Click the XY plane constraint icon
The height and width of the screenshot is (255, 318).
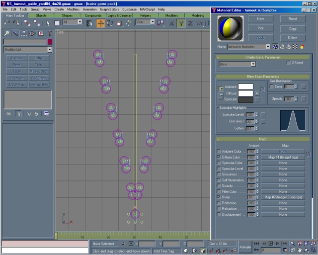tap(200, 23)
